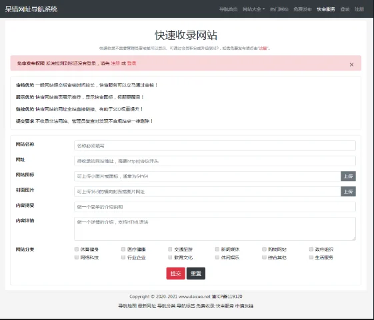Check the 行业企业 category checkbox
Viewport: 374px width, 320px height.
(123, 257)
